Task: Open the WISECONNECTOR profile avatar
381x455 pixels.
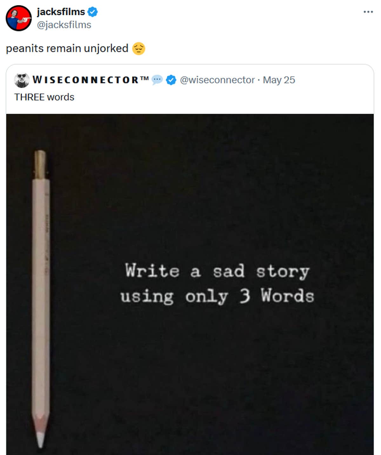Action: point(22,80)
